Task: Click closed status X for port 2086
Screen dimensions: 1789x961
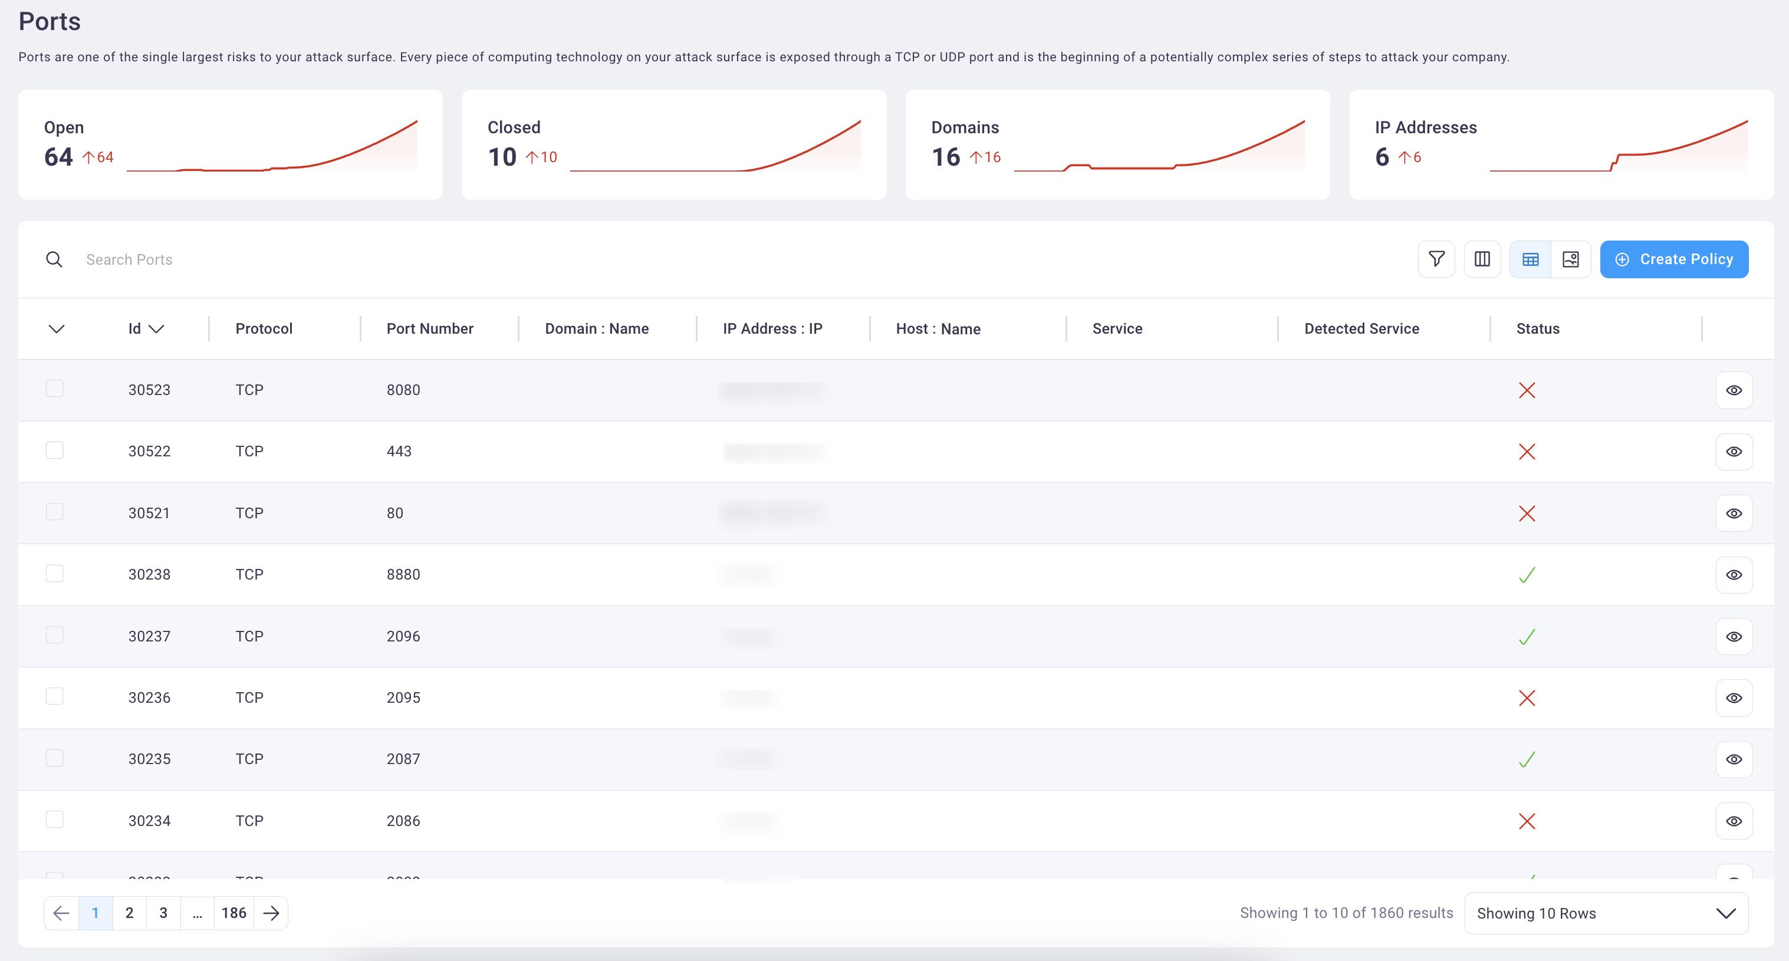Action: click(x=1527, y=821)
